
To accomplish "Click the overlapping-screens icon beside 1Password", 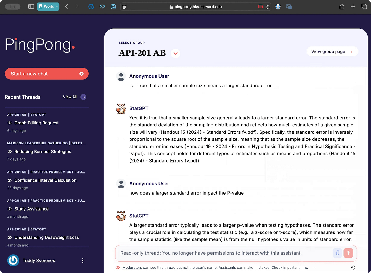I will (289, 7).
